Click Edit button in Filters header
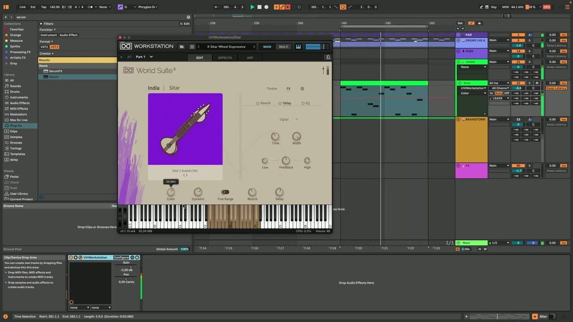The height and width of the screenshot is (322, 573). (x=186, y=24)
